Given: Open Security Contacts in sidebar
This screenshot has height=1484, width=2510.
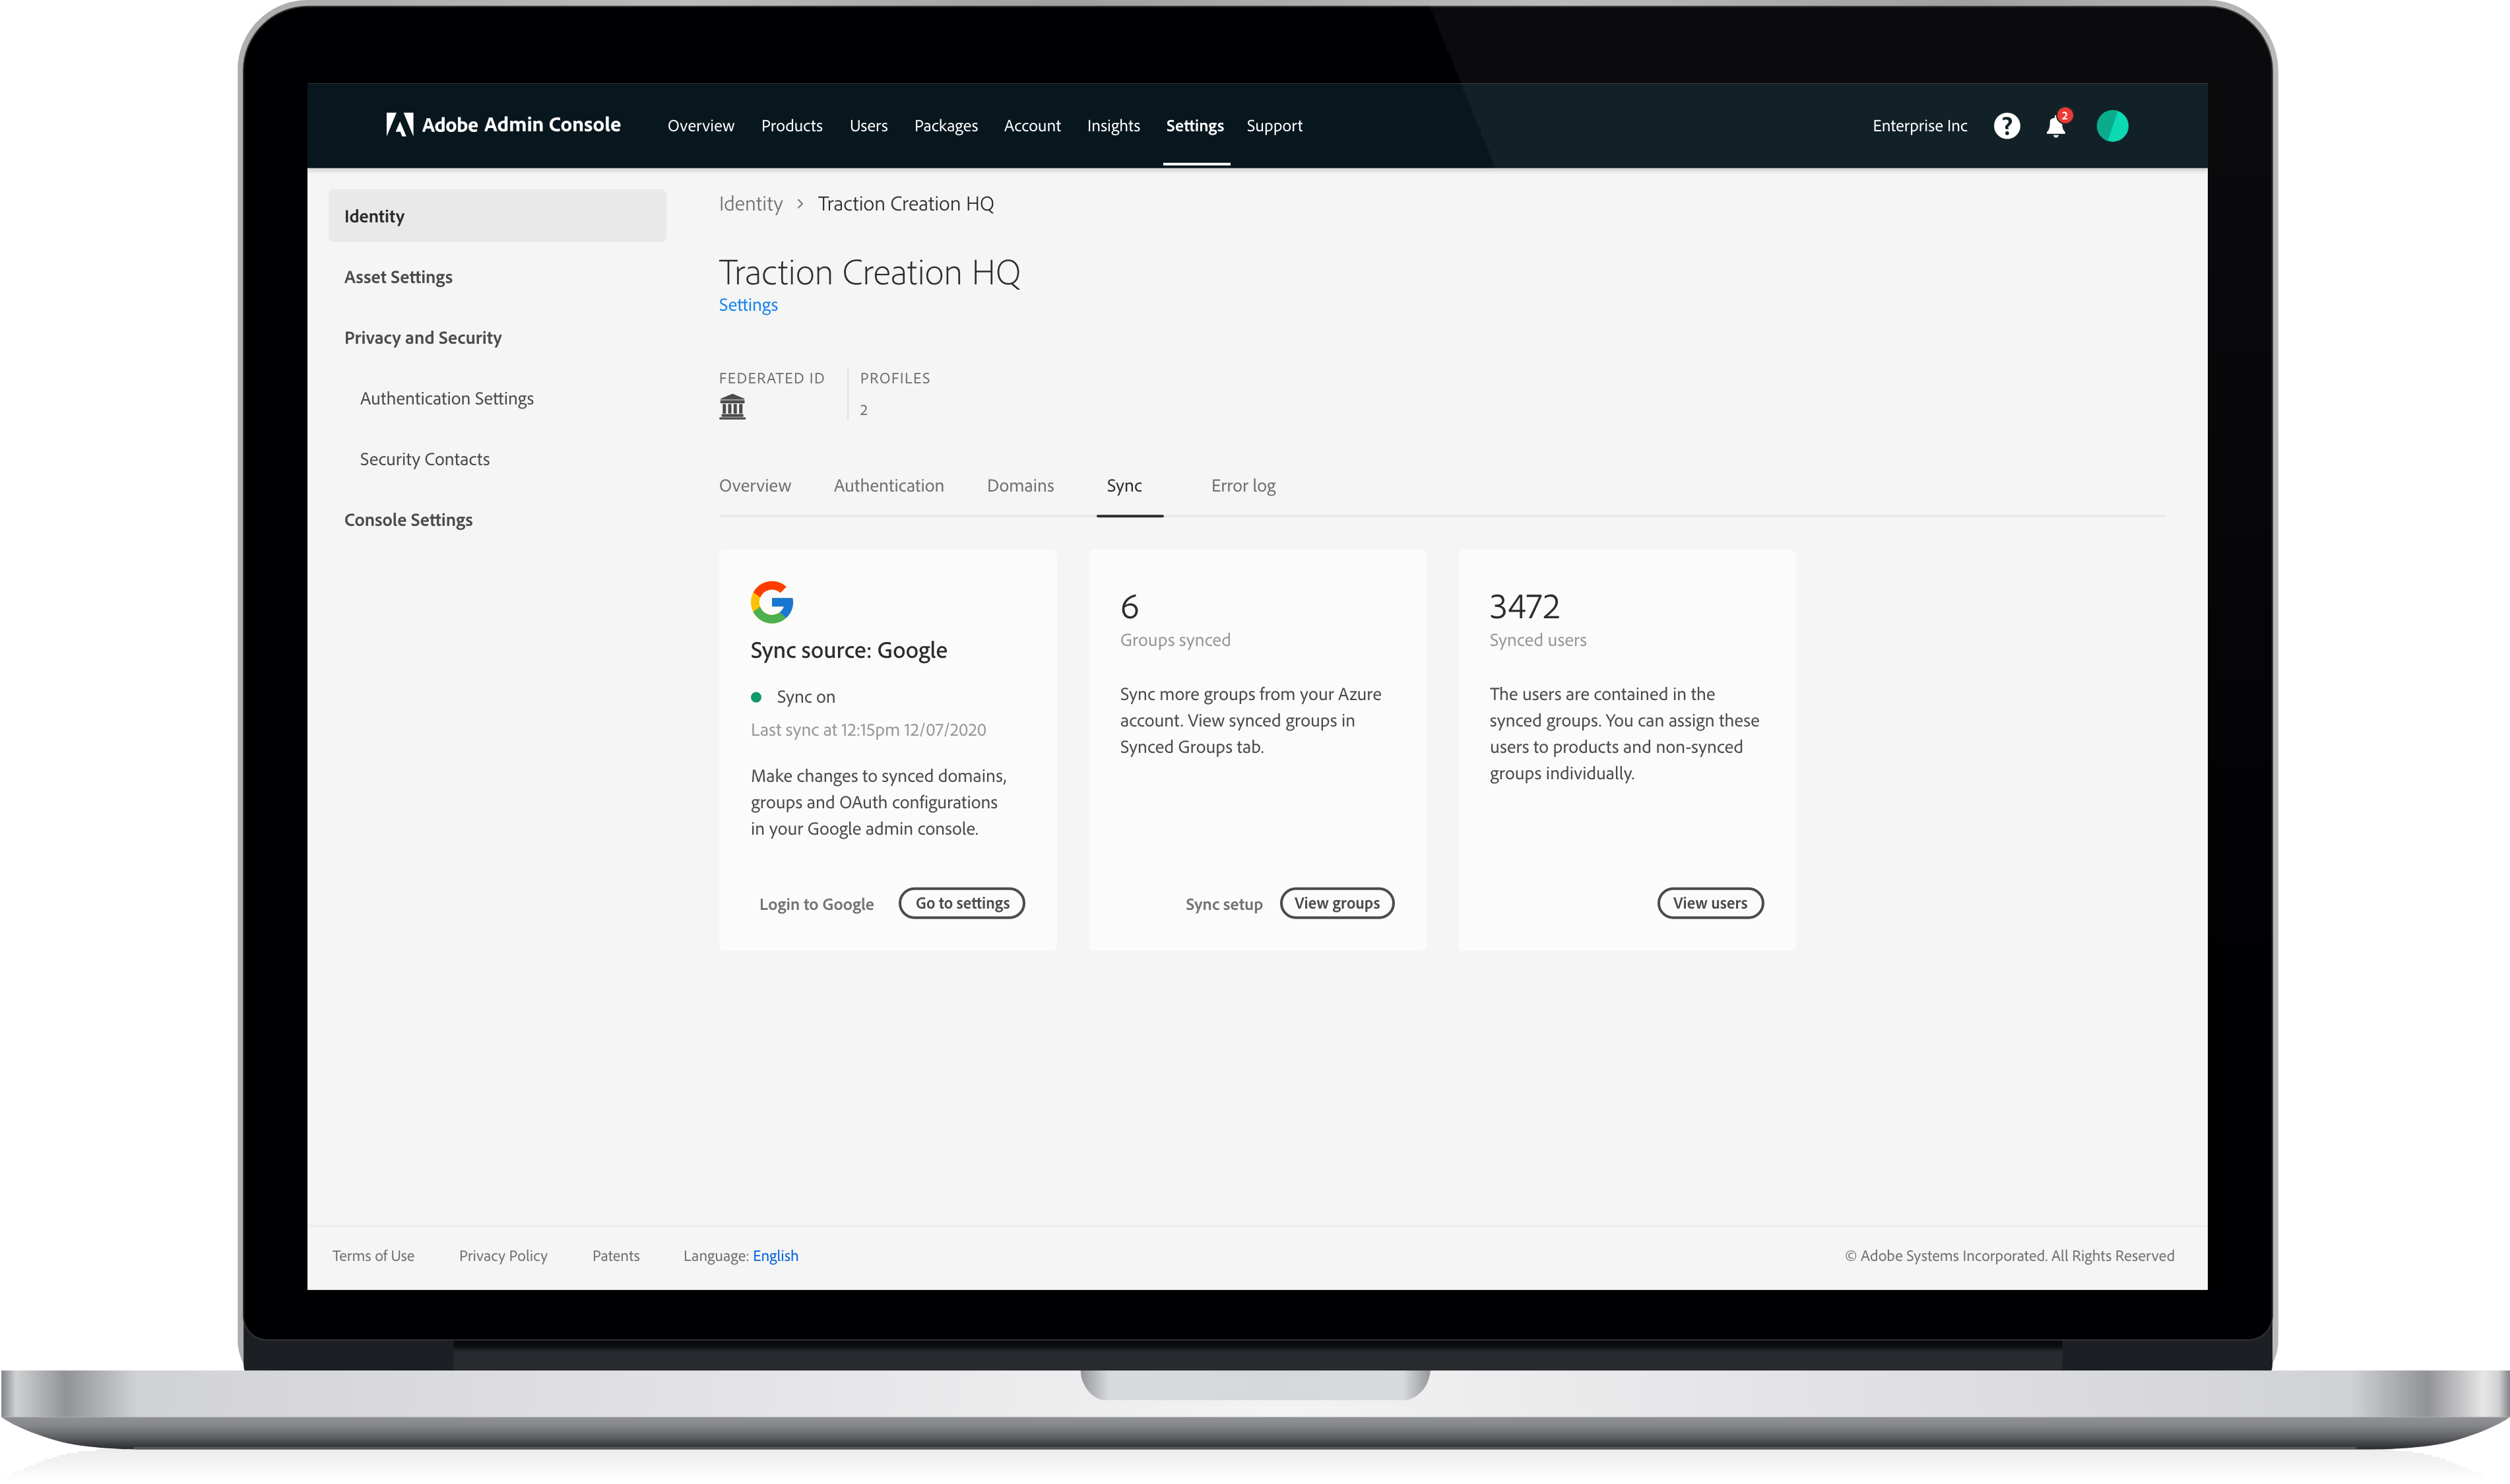Looking at the screenshot, I should pyautogui.click(x=425, y=459).
